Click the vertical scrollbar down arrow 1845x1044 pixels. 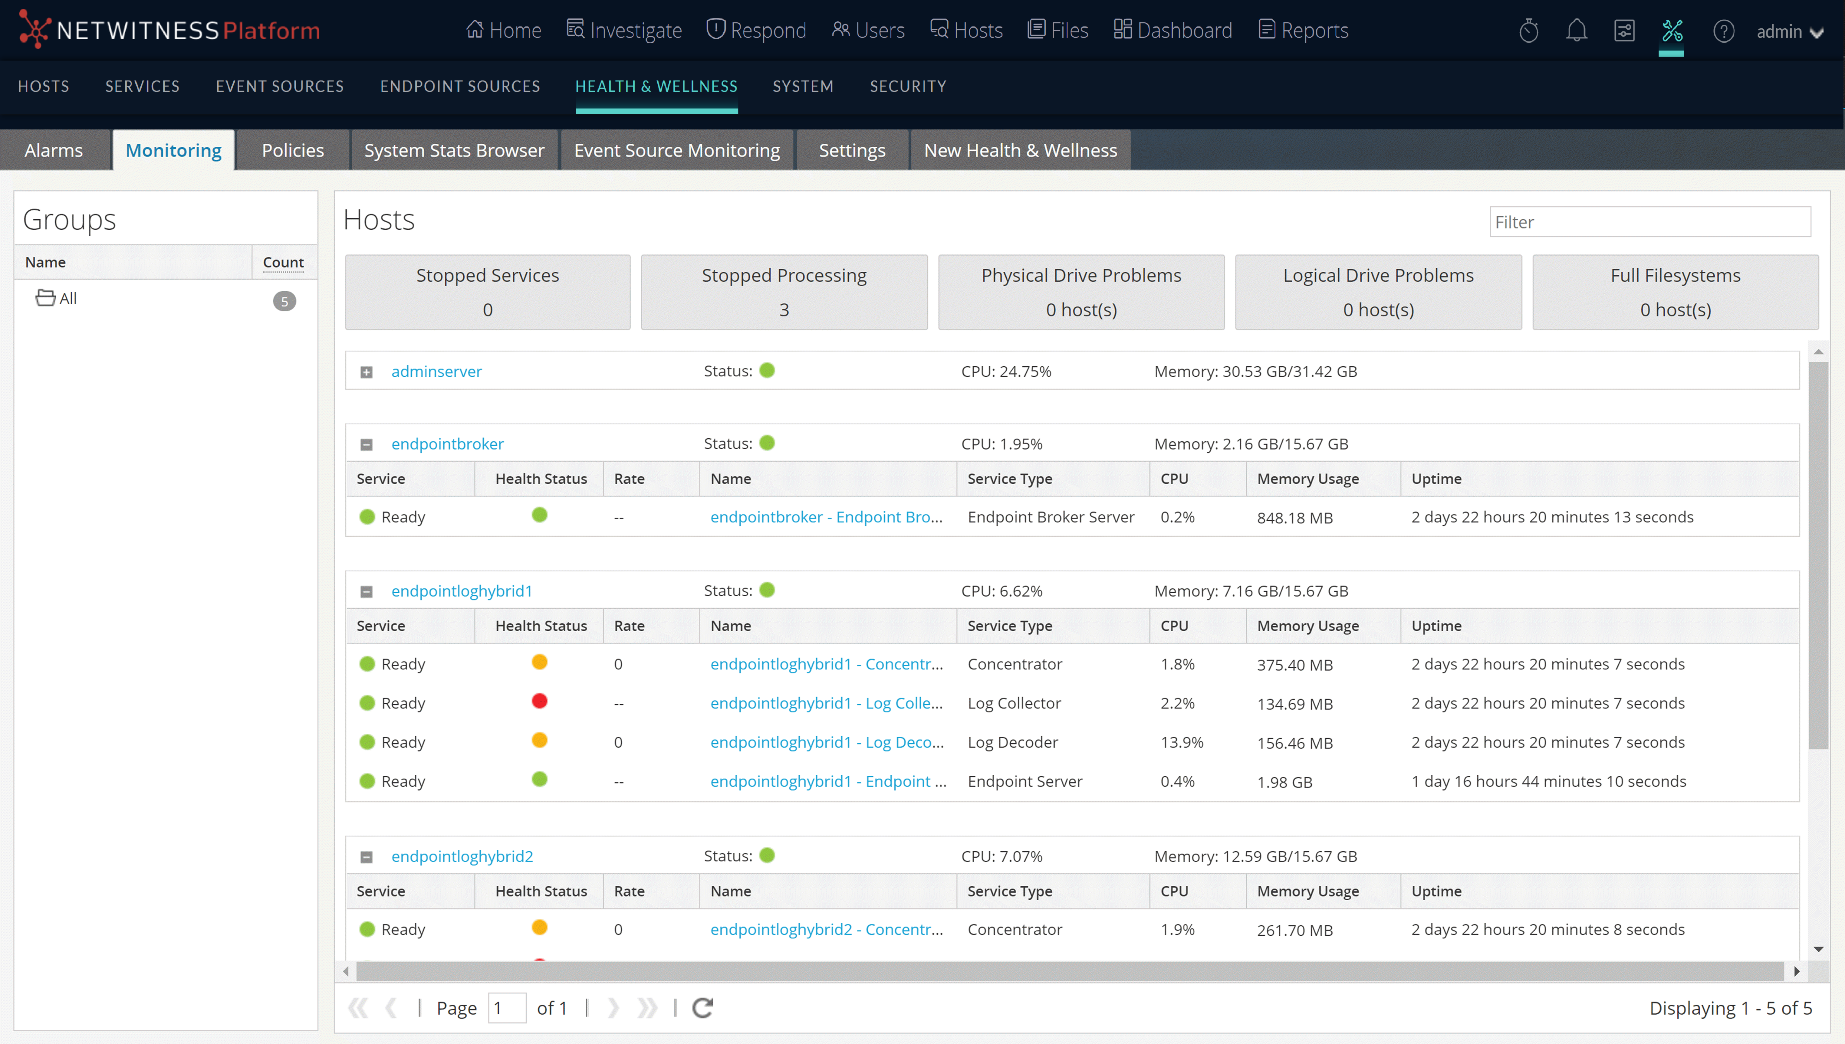pos(1818,949)
